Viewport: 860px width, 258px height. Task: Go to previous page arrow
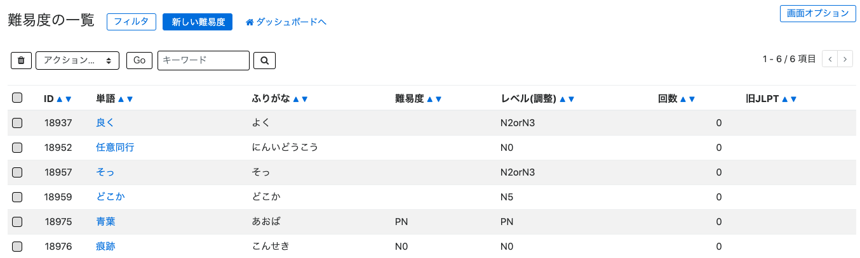[830, 59]
